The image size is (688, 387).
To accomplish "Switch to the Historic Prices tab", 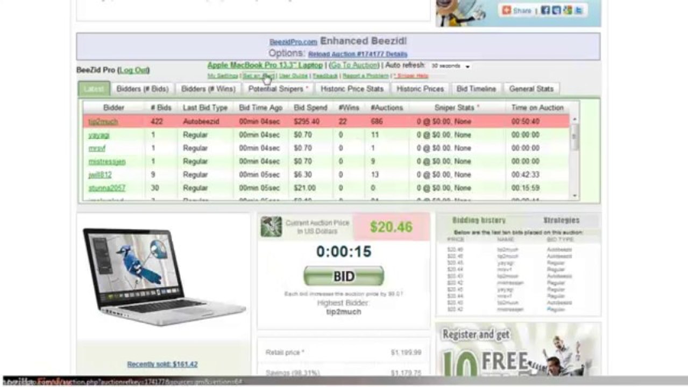I will click(x=420, y=89).
